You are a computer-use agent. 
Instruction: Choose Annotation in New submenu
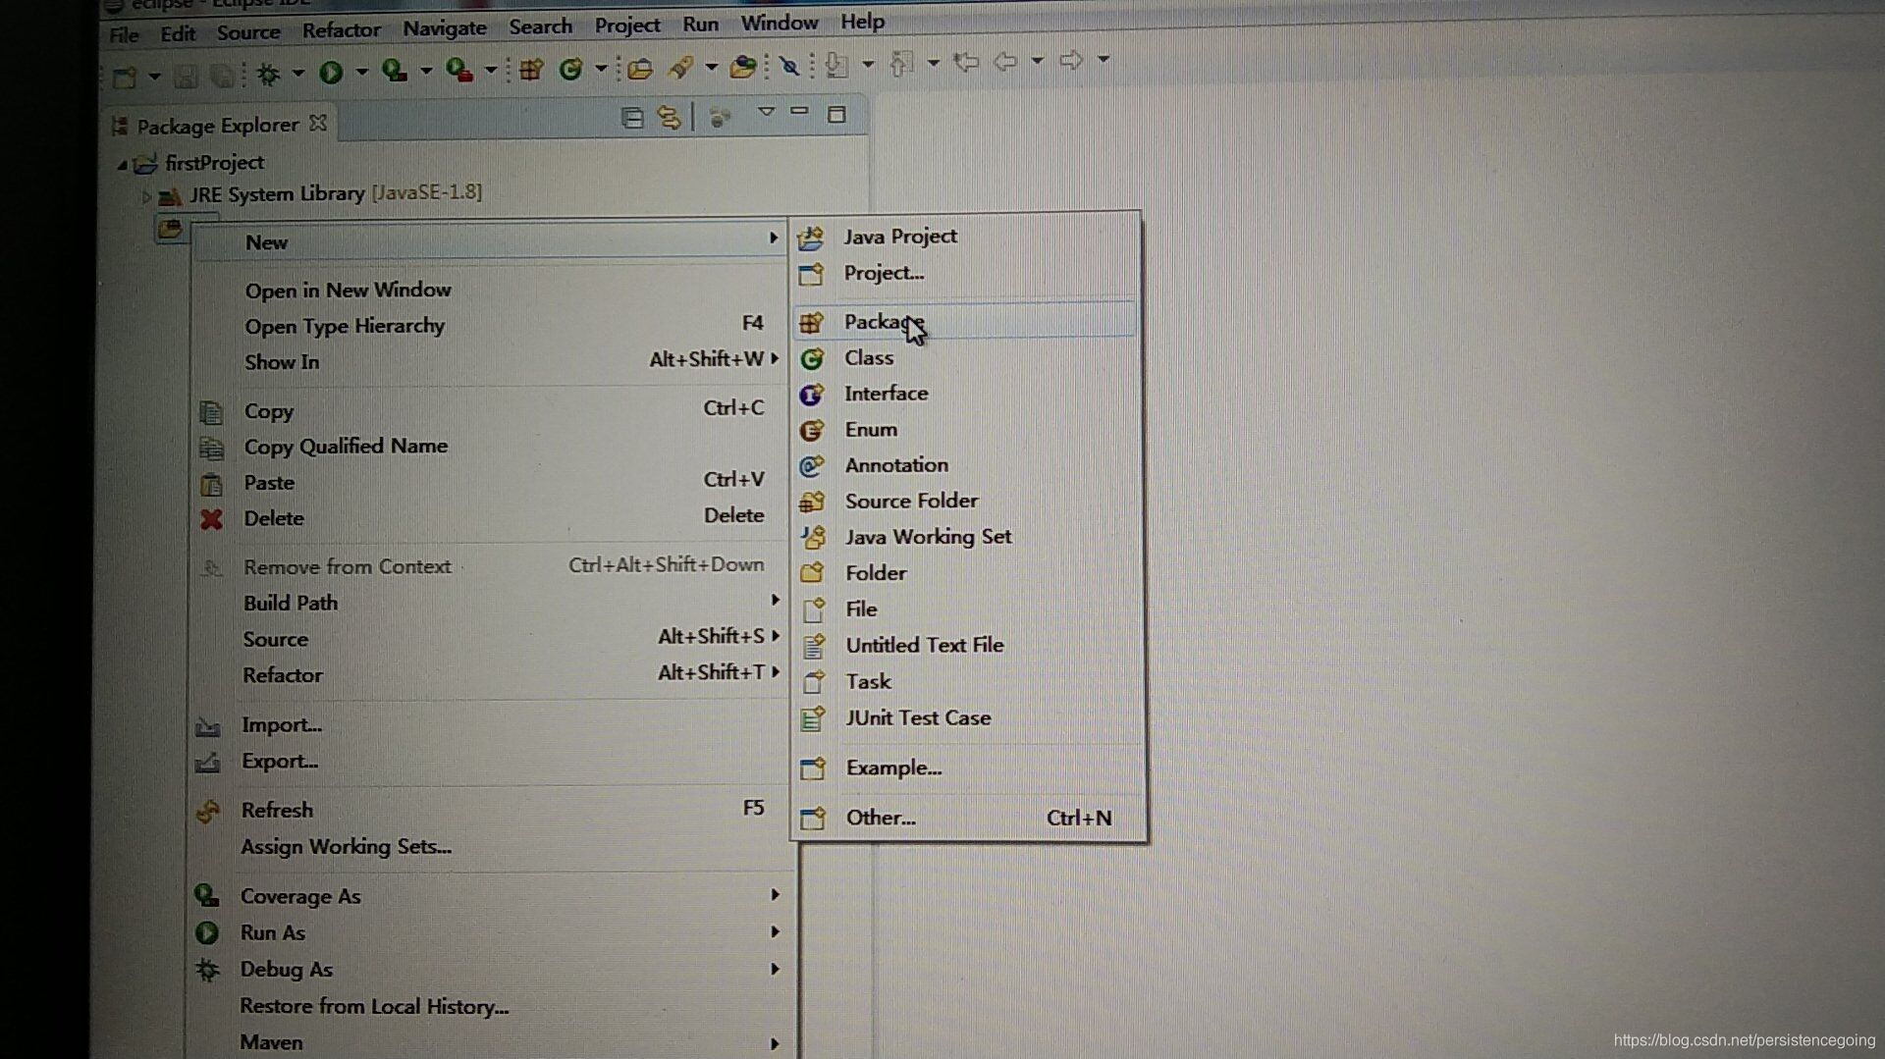click(967, 465)
